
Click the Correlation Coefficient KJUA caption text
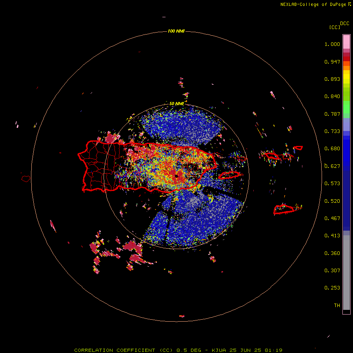point(178,350)
